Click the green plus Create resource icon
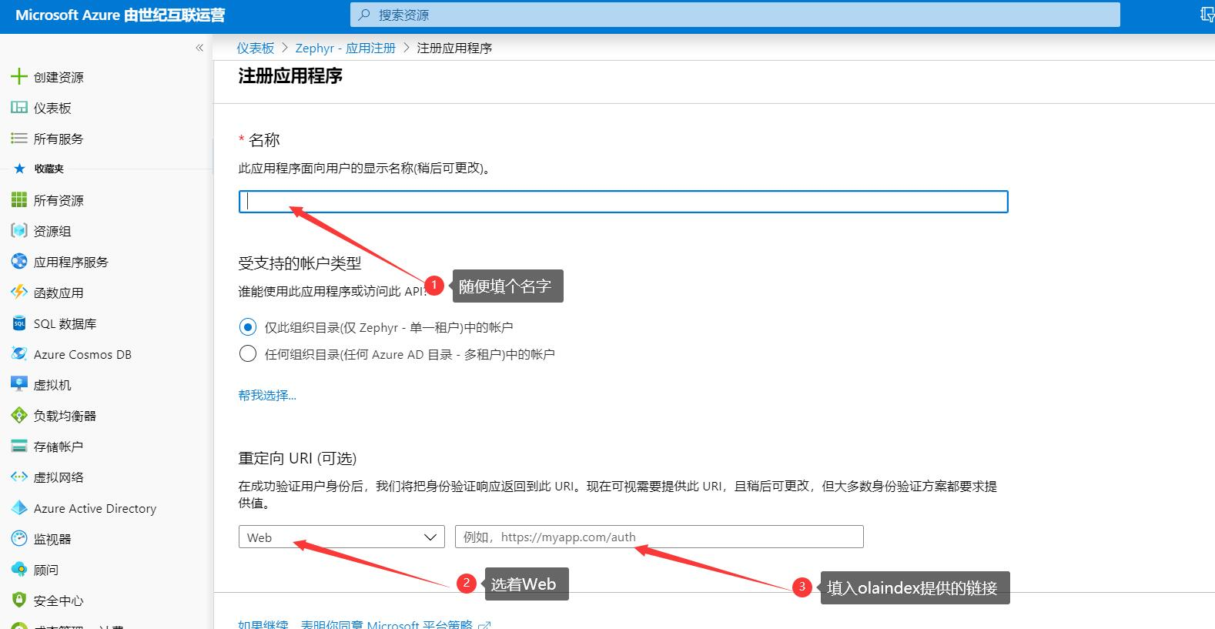 [x=18, y=77]
